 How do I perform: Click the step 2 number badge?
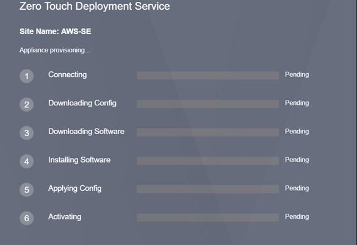[x=27, y=104]
